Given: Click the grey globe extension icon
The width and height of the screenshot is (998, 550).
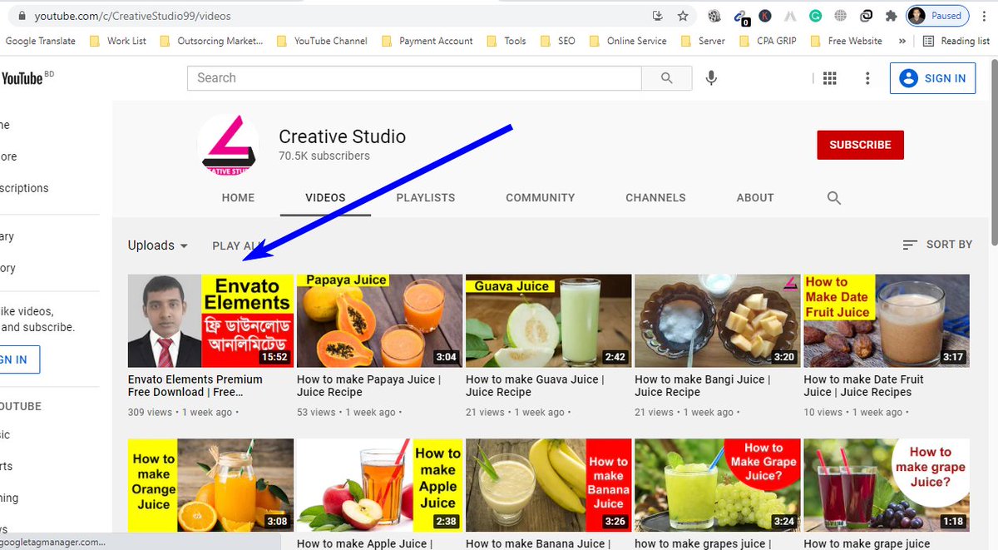Looking at the screenshot, I should coord(841,16).
